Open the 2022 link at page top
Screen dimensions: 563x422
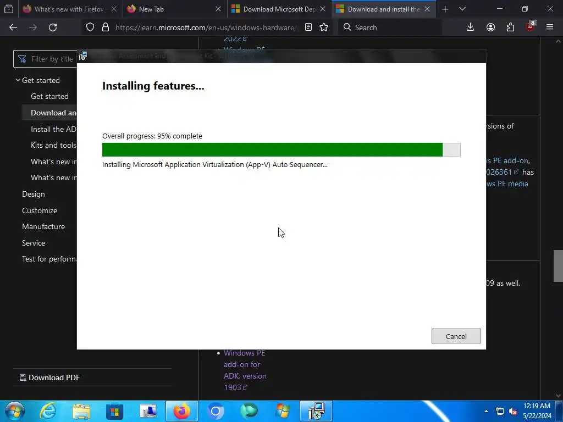[235, 38]
